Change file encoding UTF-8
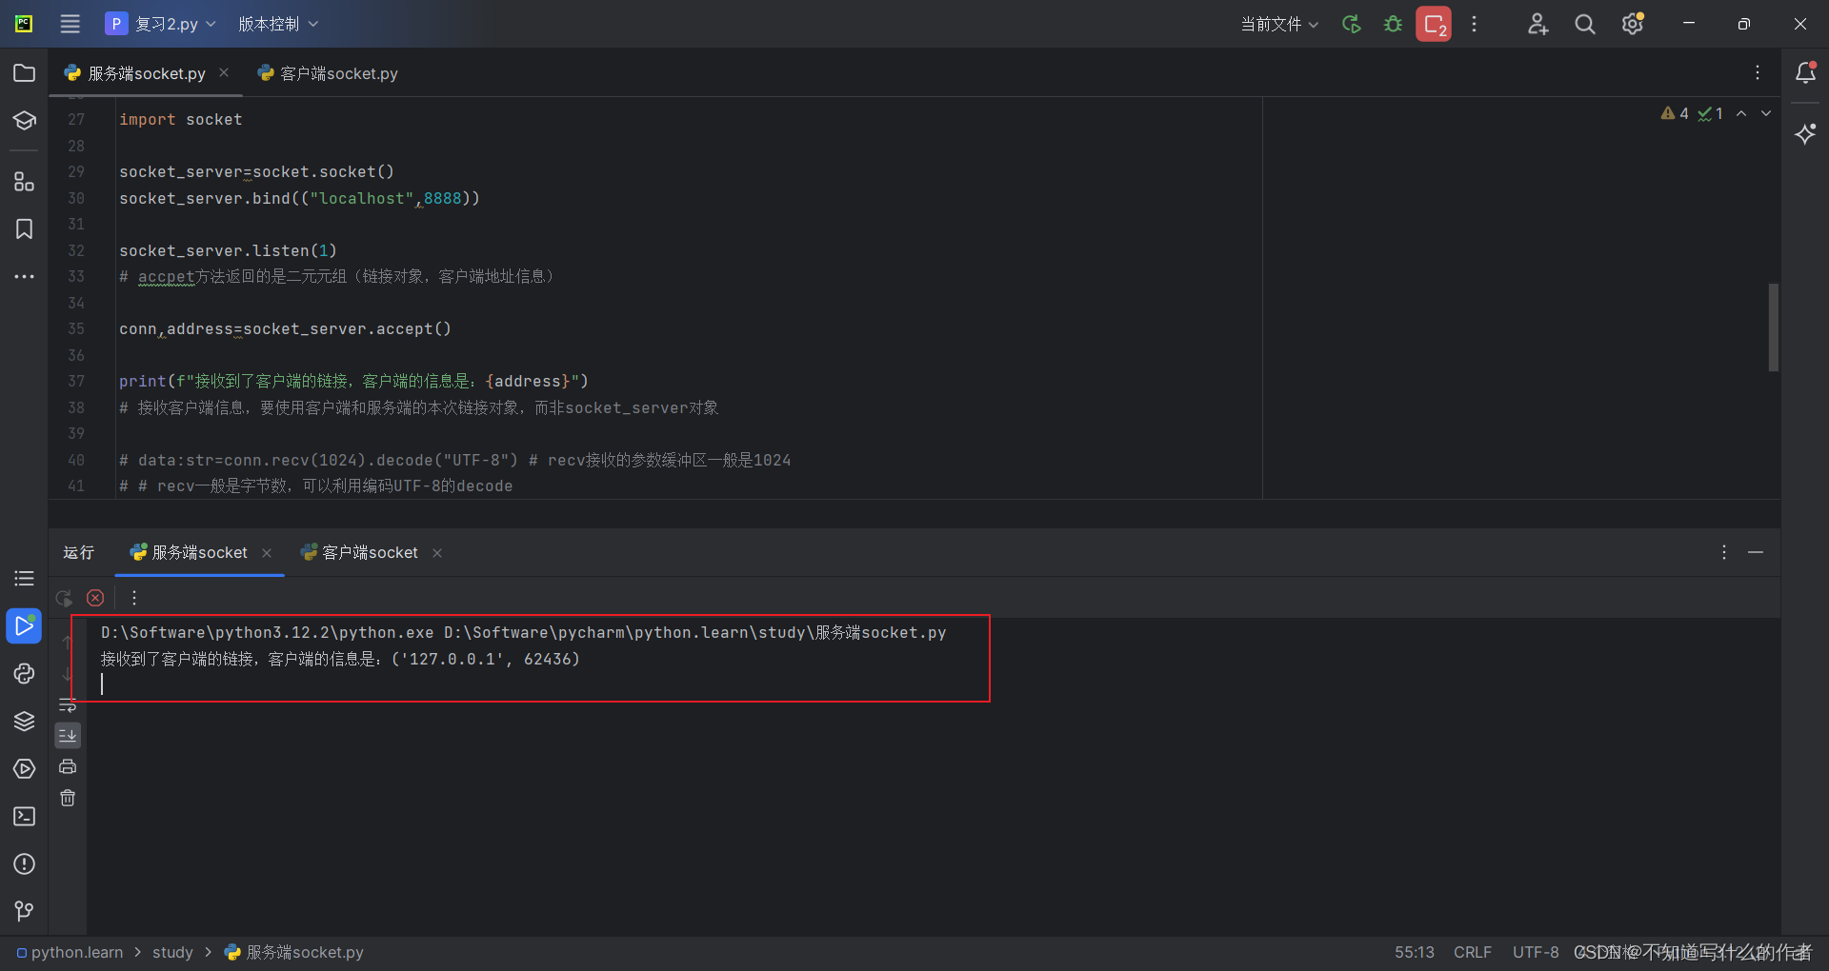The image size is (1829, 971). 1536,952
